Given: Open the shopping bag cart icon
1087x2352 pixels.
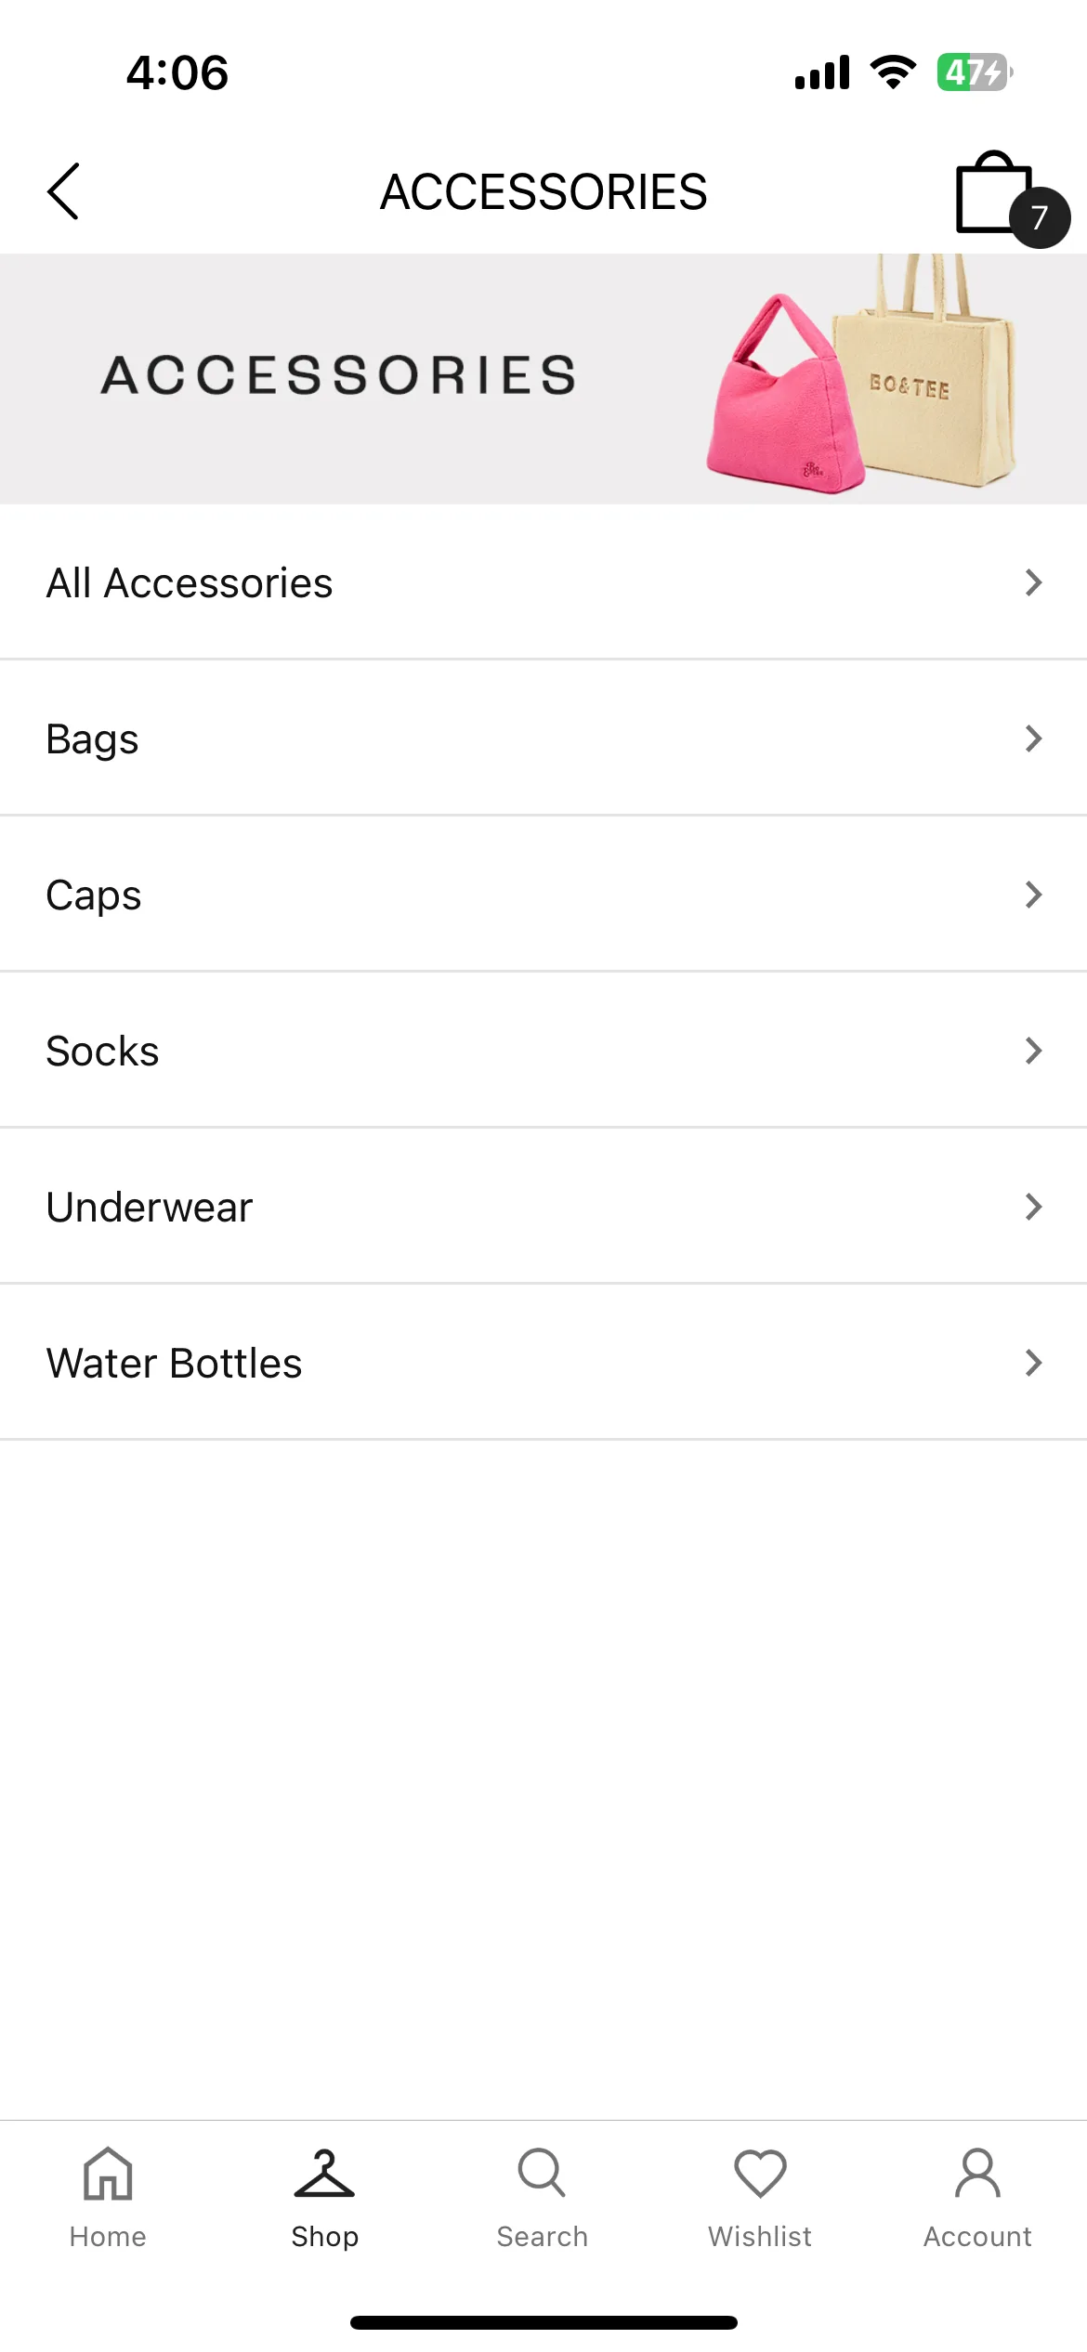Looking at the screenshot, I should click(994, 192).
